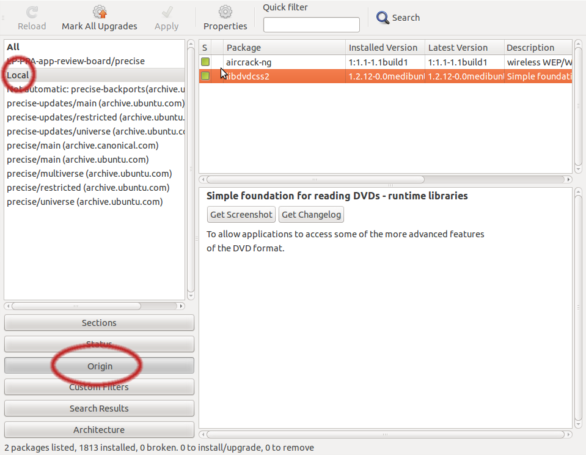Toggle status box for aircrack-ng package
Image resolution: width=586 pixels, height=455 pixels.
[x=205, y=62]
